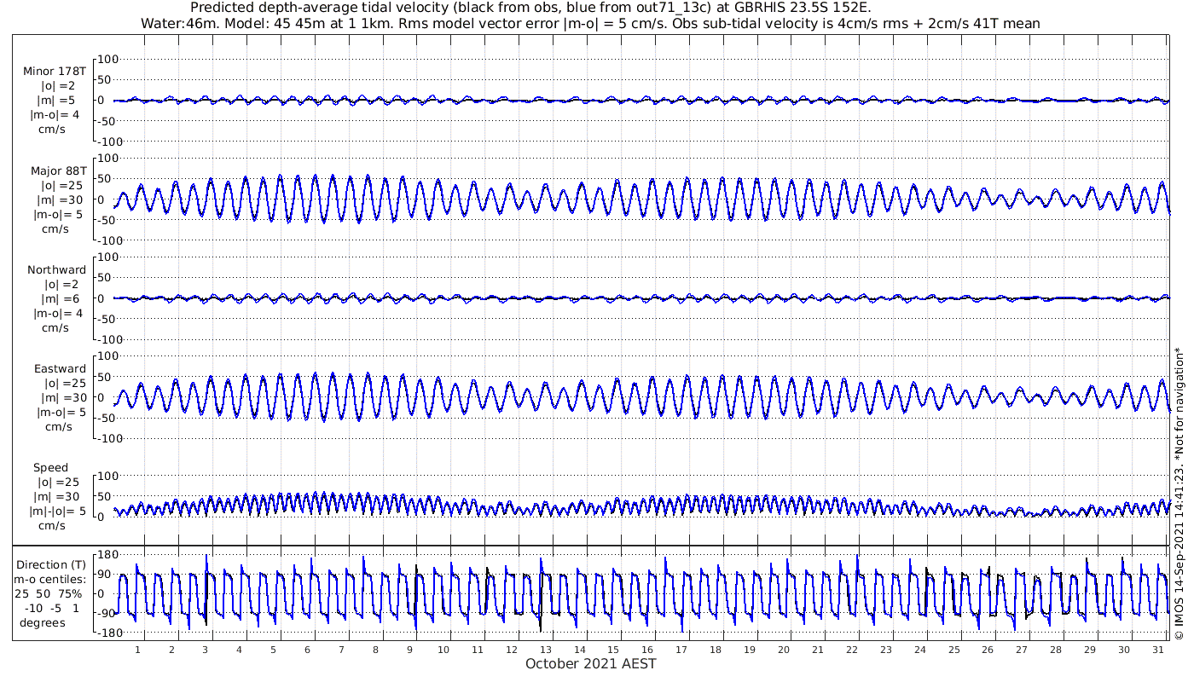Click the day 31 x-axis tick label
The height and width of the screenshot is (682, 1194).
point(1157,650)
